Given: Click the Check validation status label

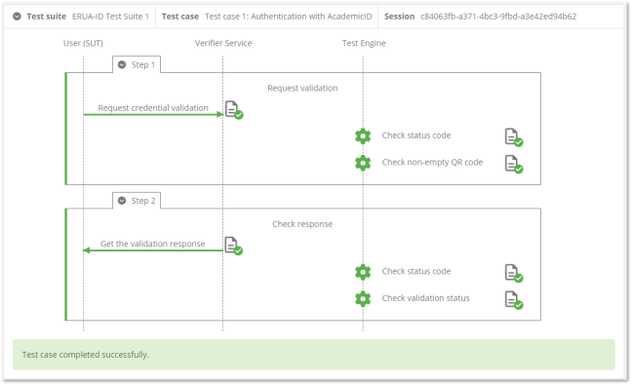Looking at the screenshot, I should pos(425,298).
